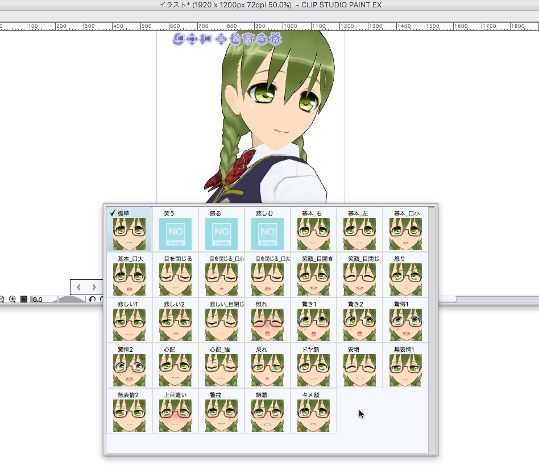Click the next arrow in object launcher

94,287
